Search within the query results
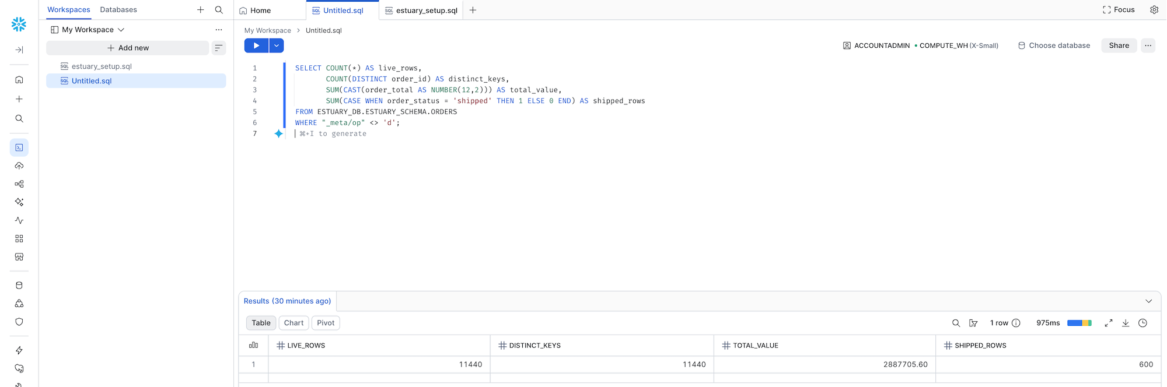The width and height of the screenshot is (1167, 387). [x=956, y=323]
